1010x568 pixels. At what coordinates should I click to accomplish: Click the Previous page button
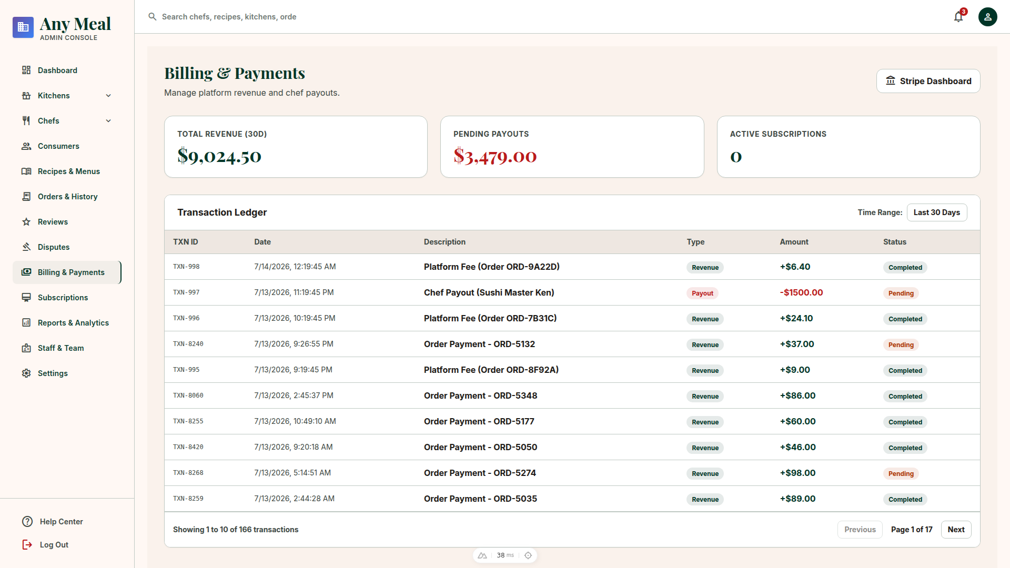[x=860, y=530]
